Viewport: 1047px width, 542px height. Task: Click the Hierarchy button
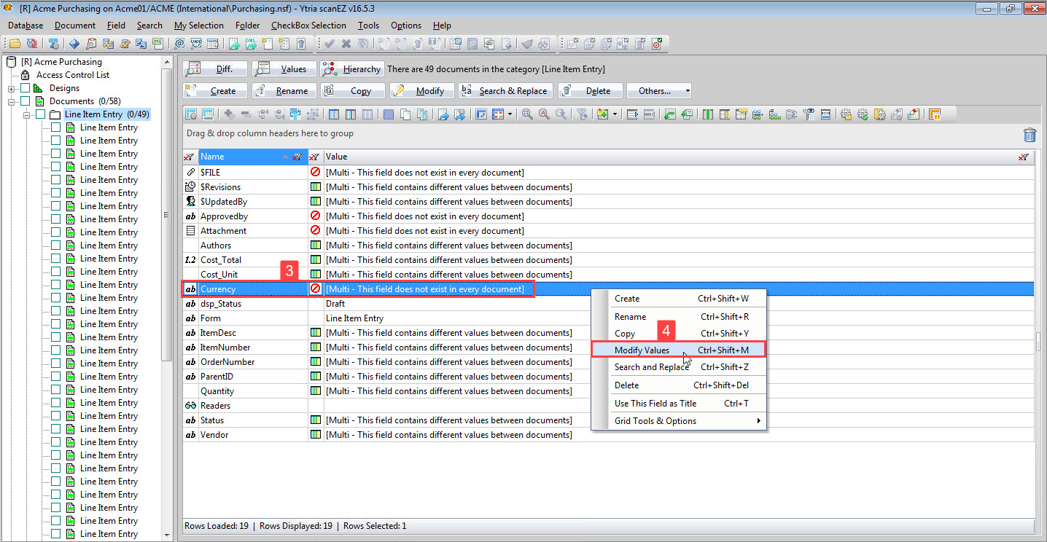[x=352, y=68]
